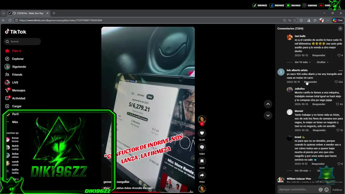
Task: Open taxi bulls' profile avatar
Action: tap(289, 37)
